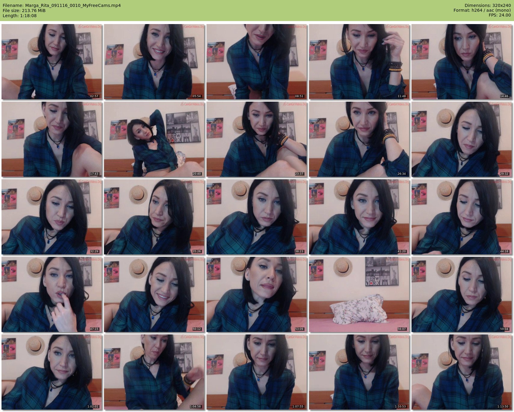
Task: Click the thumbnail timestamped 02:57
Action: point(51,62)
